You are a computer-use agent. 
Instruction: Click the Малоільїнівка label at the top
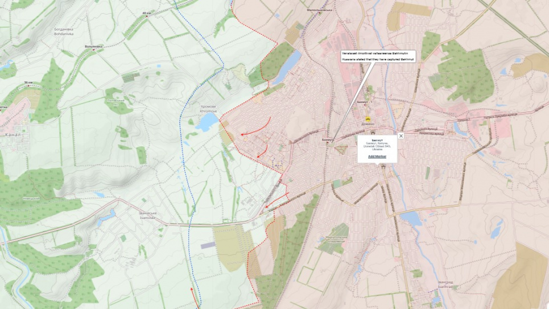coord(319,10)
